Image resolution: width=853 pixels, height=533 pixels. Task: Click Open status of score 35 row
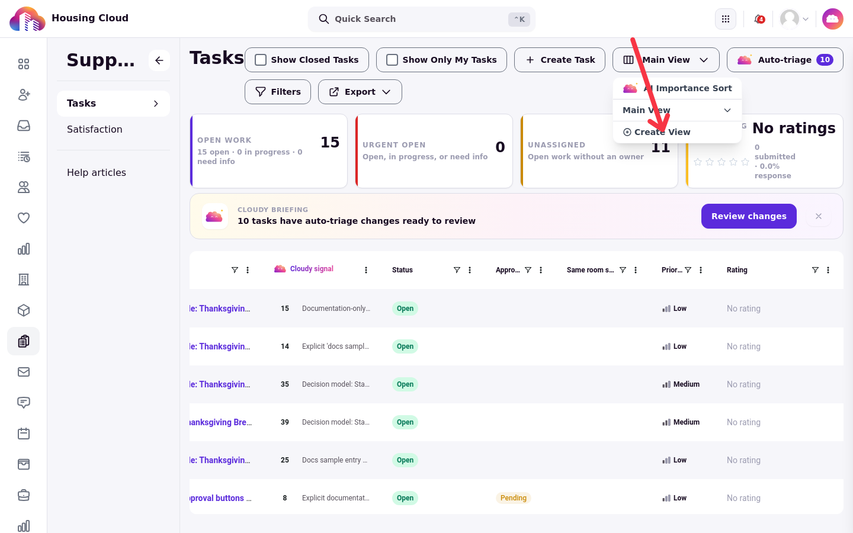tap(405, 384)
